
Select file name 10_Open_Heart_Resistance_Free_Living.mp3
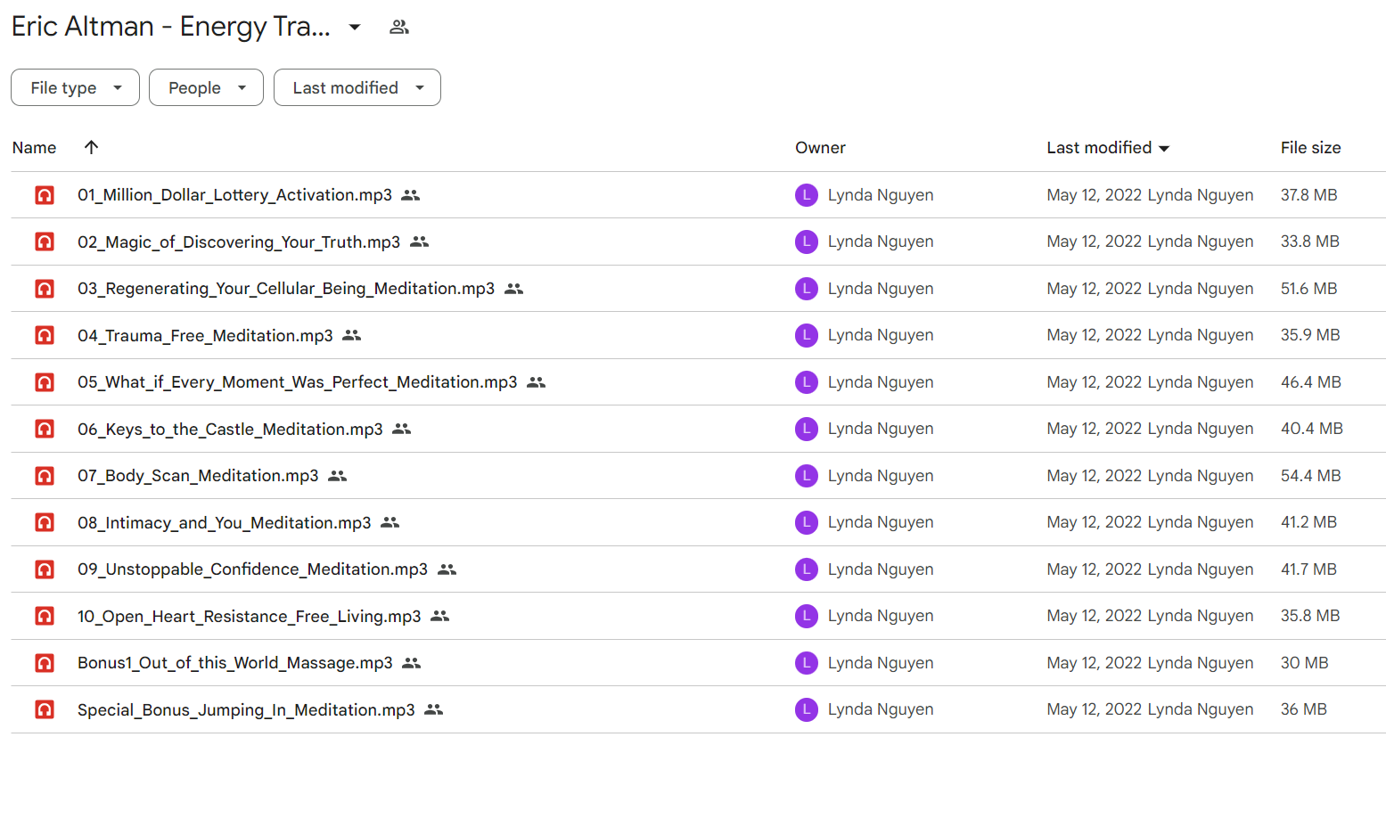point(250,616)
